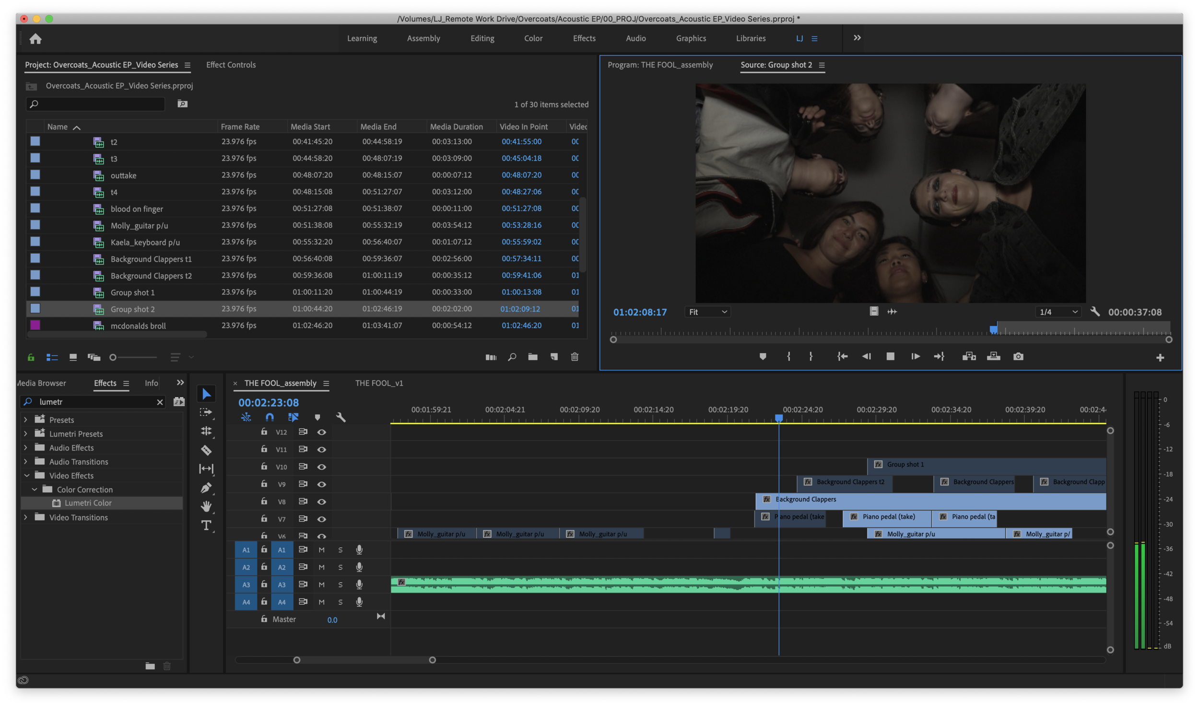Screen dimensions: 1199x707
Task: Adjust the project panel icon-size slider
Action: pos(113,358)
